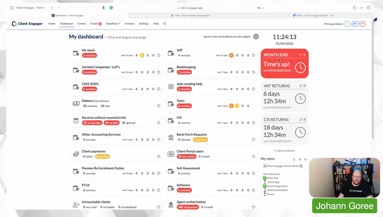Zoom out on My notes
The height and width of the screenshot is (217, 383).
(306, 160)
